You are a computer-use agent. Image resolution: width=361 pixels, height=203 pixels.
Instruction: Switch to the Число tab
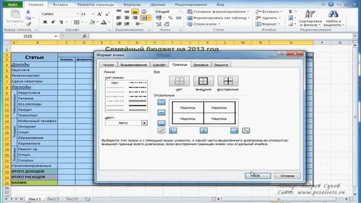[x=108, y=65]
